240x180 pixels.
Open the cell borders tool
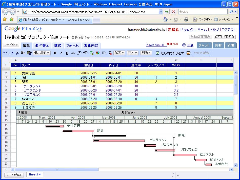point(104,53)
